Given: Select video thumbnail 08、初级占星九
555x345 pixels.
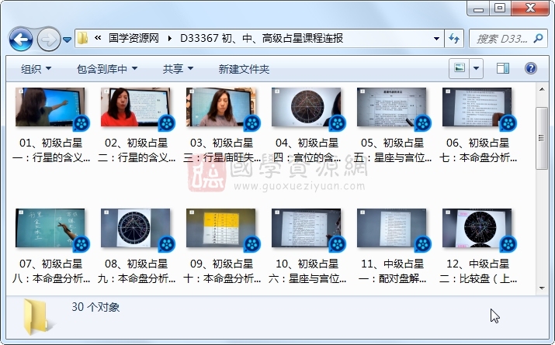Looking at the screenshot, I should pos(136,229).
